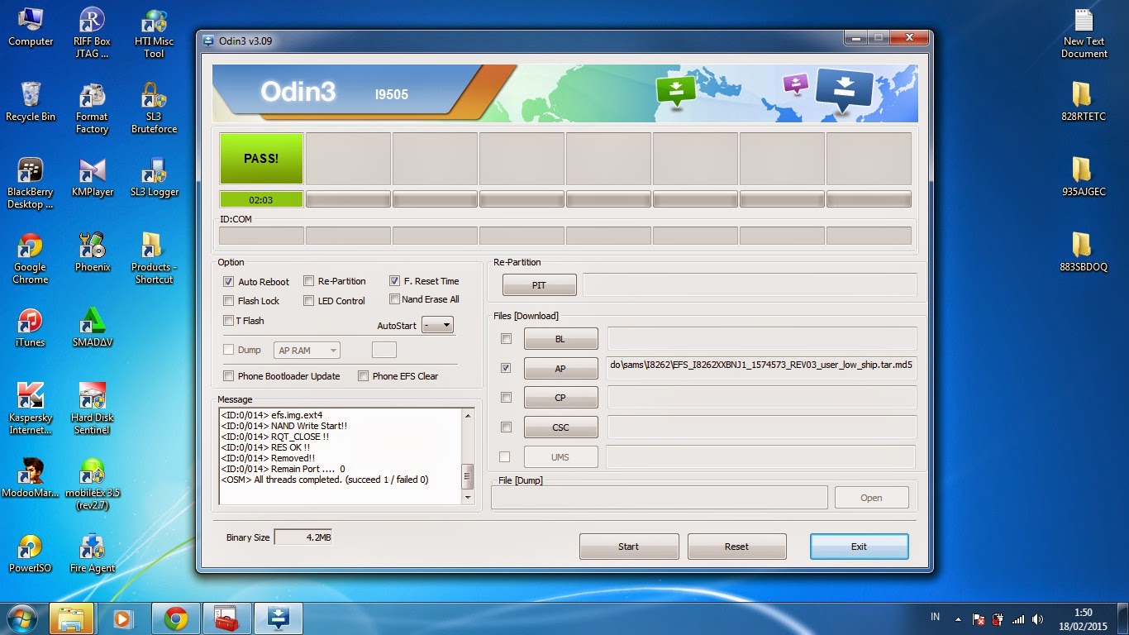Click the green 02:03 progress bar
Screen dimensions: 1129x635
click(x=261, y=198)
